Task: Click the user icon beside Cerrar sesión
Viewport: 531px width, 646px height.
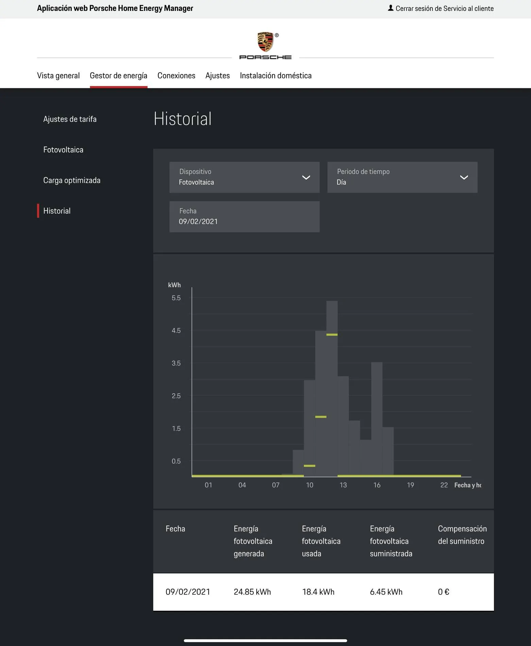Action: [391, 8]
